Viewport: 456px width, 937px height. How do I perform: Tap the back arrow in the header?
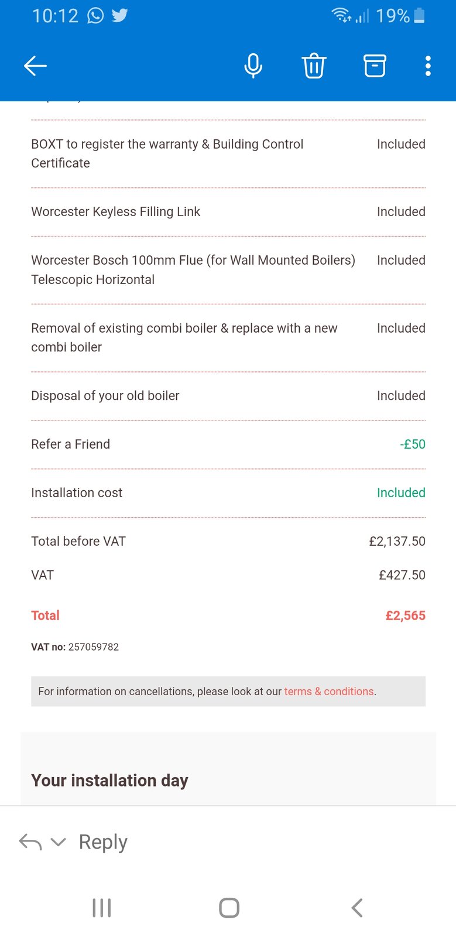pyautogui.click(x=35, y=66)
